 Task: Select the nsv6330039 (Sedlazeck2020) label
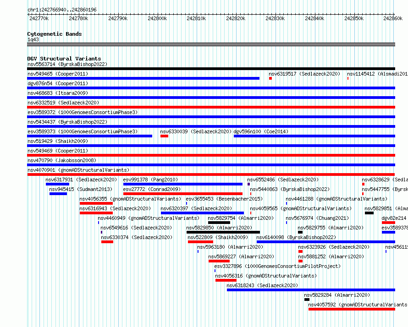point(196,131)
